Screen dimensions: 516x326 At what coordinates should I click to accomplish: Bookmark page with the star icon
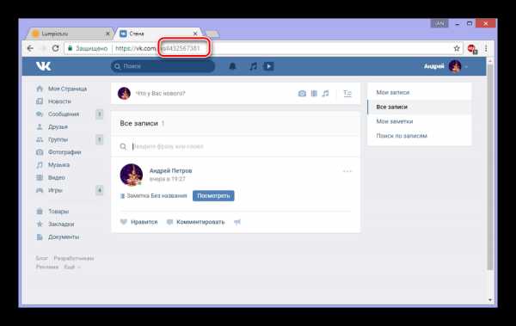tap(457, 48)
